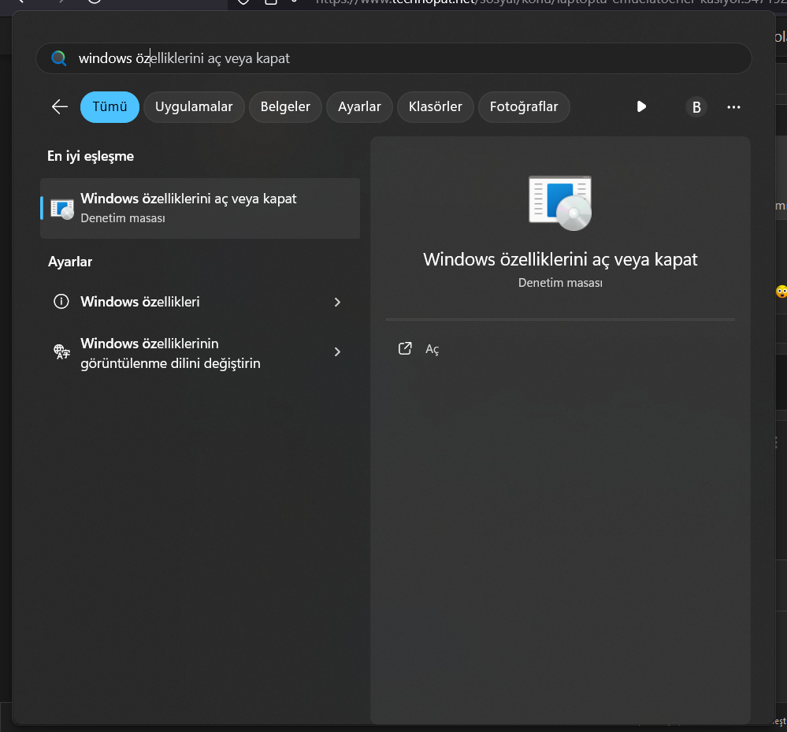
Task: Switch to the Klasörler filter
Action: pyautogui.click(x=436, y=107)
